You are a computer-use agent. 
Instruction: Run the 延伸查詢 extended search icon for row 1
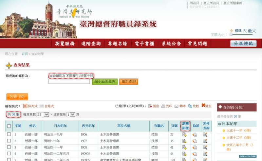[x=205, y=134]
